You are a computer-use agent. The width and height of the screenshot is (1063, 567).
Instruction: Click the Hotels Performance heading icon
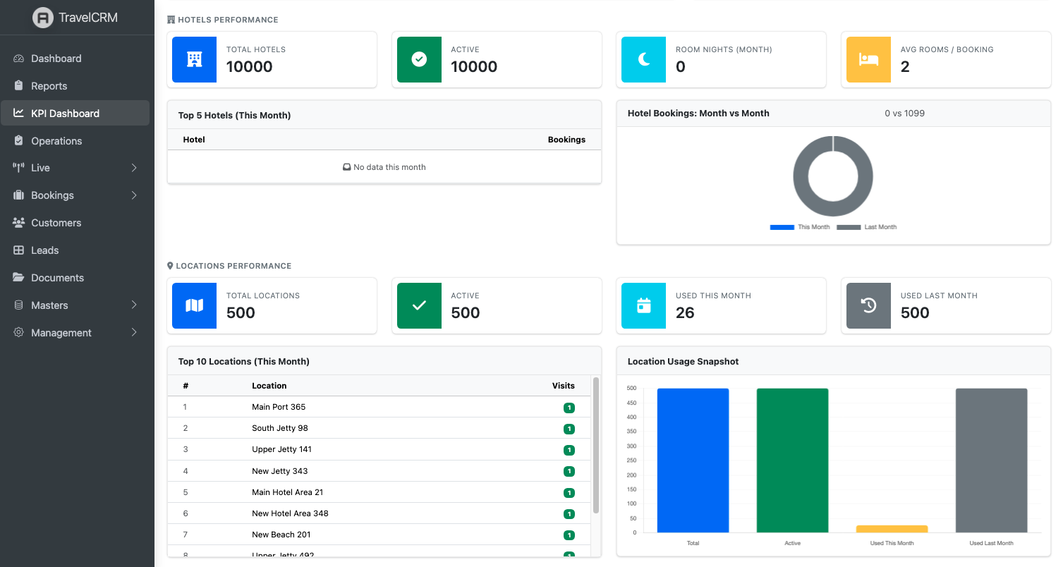171,20
